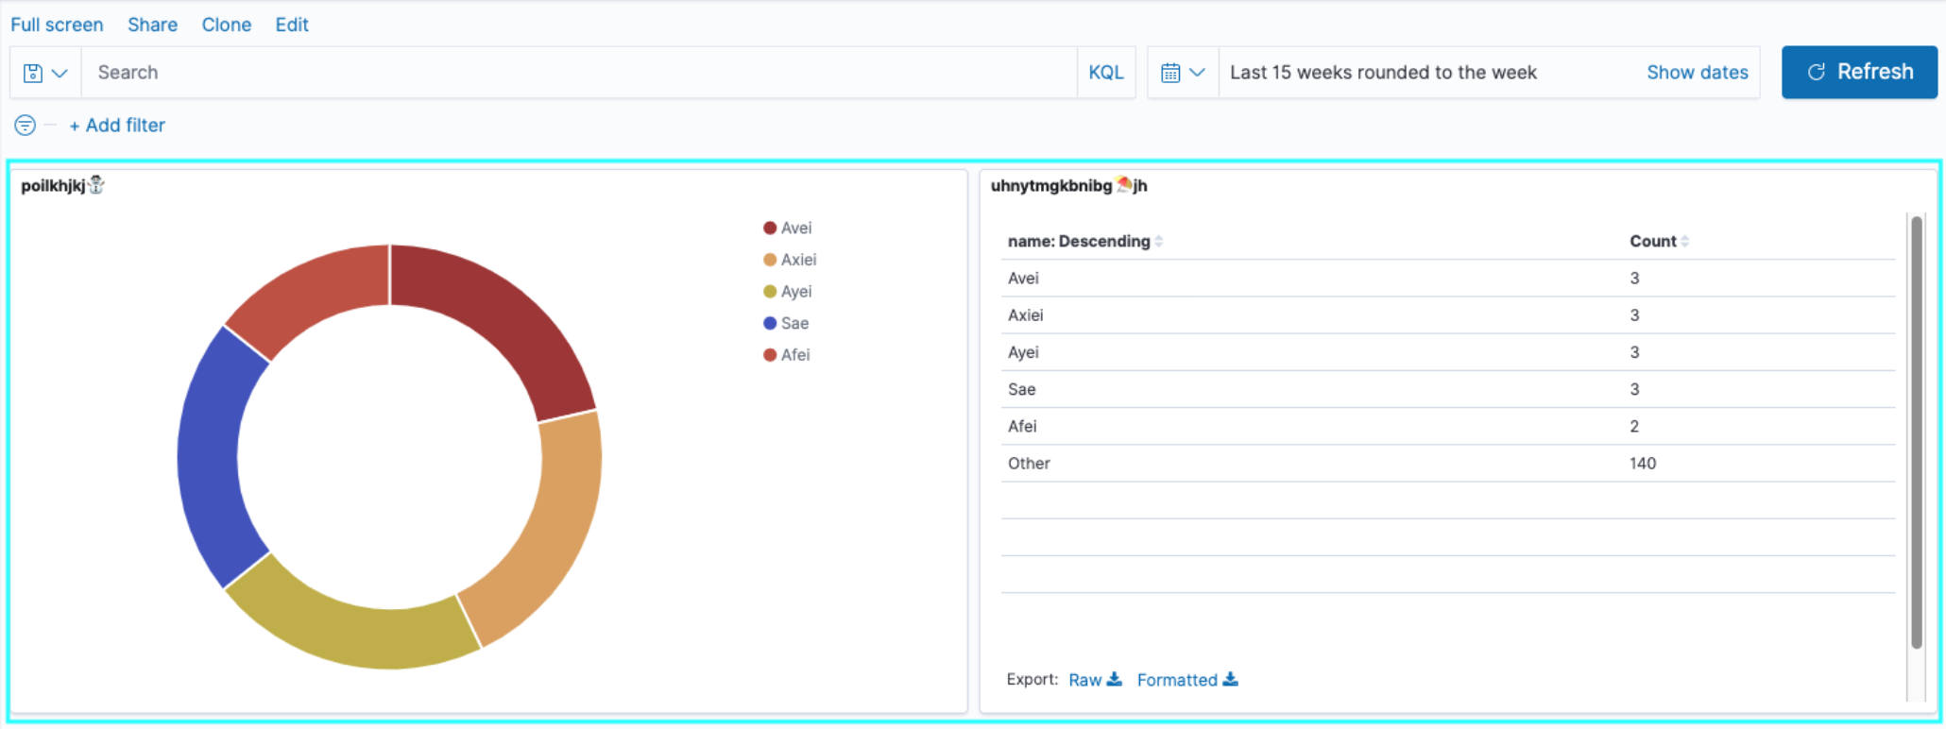Screen dimensions: 1946x729
Task: Expand the chevron beside saved query icon
Action: (60, 73)
